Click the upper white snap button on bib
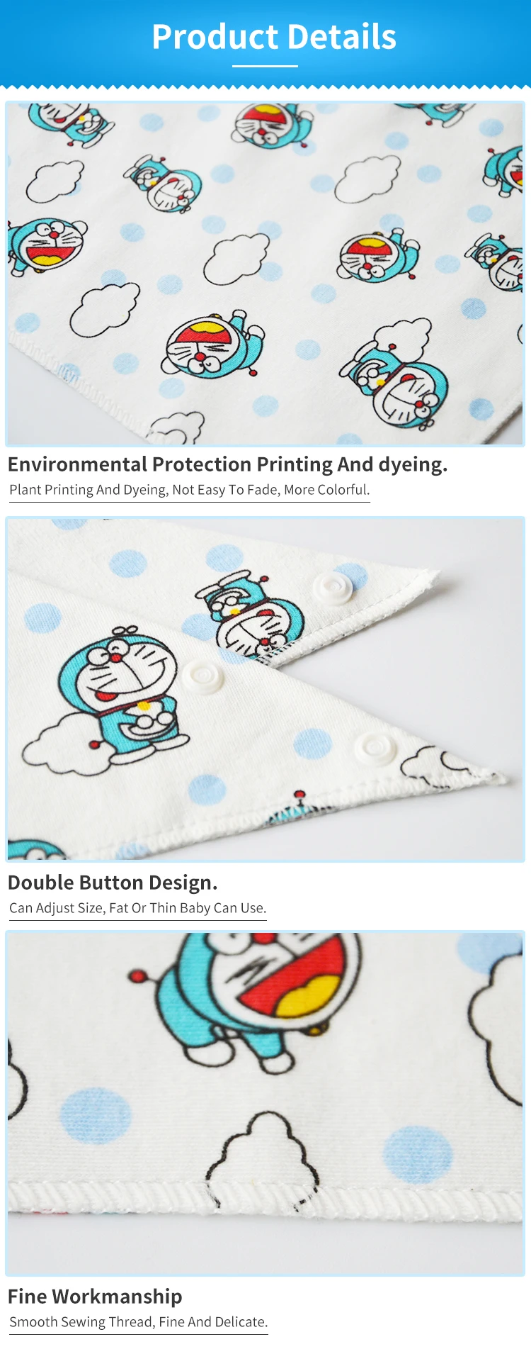Image resolution: width=531 pixels, height=1349 pixels. [x=333, y=588]
